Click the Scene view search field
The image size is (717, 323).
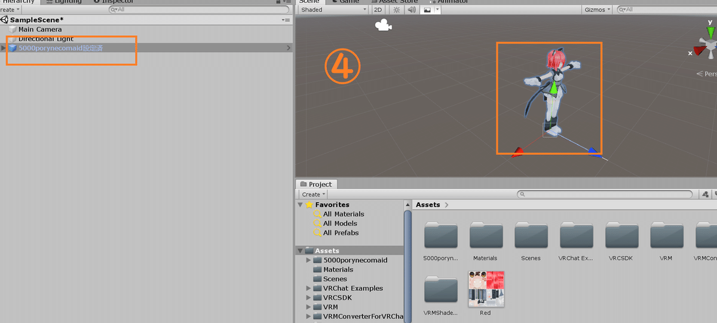point(667,10)
